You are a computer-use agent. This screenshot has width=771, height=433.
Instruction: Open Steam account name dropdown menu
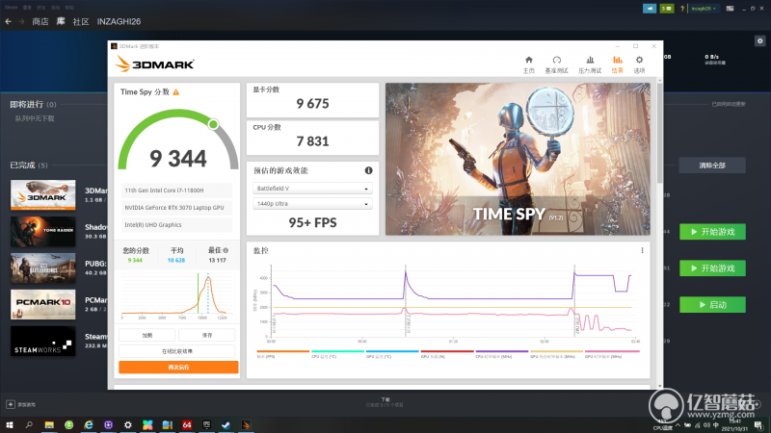(x=704, y=9)
